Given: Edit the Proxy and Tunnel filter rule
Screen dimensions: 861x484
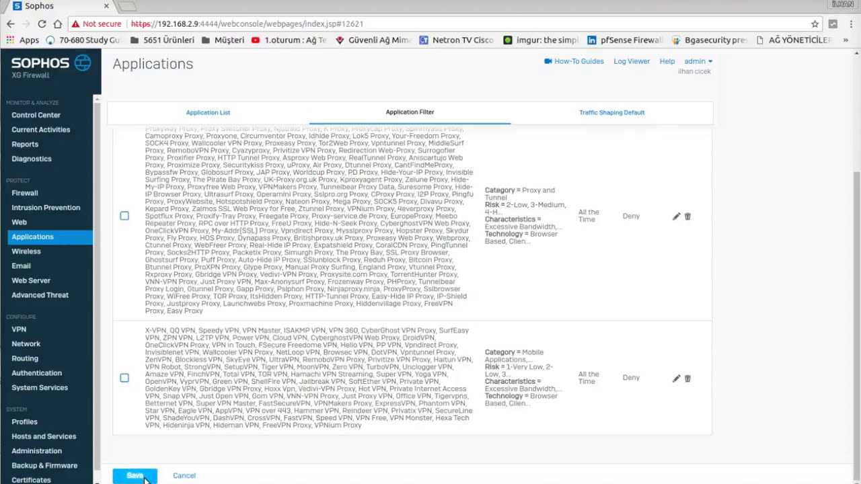Looking at the screenshot, I should point(676,216).
